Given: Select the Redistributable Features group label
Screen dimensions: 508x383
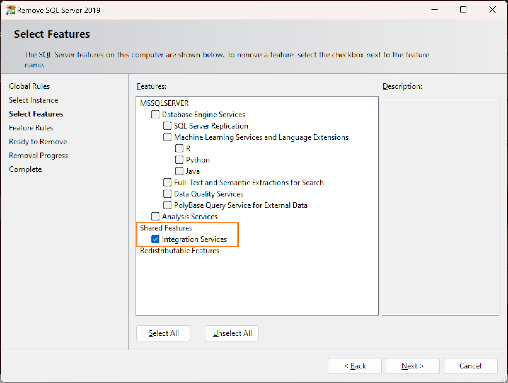Looking at the screenshot, I should pyautogui.click(x=180, y=251).
